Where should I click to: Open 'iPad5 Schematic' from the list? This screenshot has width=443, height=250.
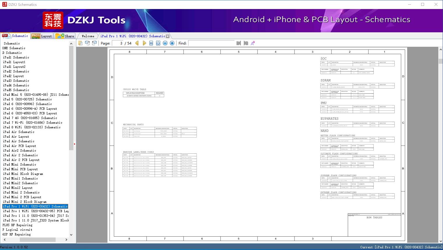tap(16, 90)
